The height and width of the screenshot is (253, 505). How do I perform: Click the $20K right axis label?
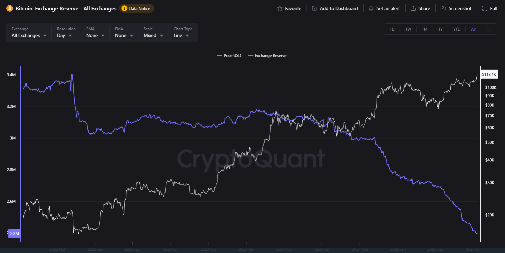[x=490, y=215]
